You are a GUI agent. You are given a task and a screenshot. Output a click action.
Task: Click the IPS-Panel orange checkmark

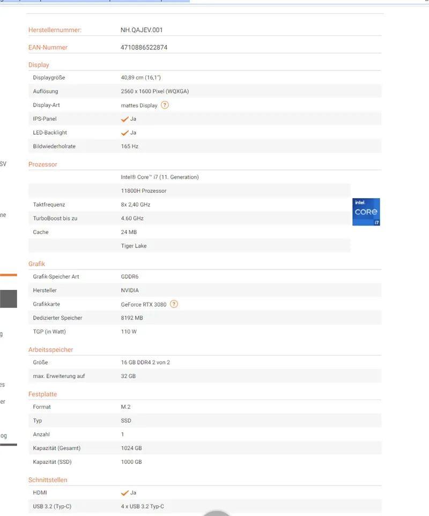pyautogui.click(x=125, y=119)
